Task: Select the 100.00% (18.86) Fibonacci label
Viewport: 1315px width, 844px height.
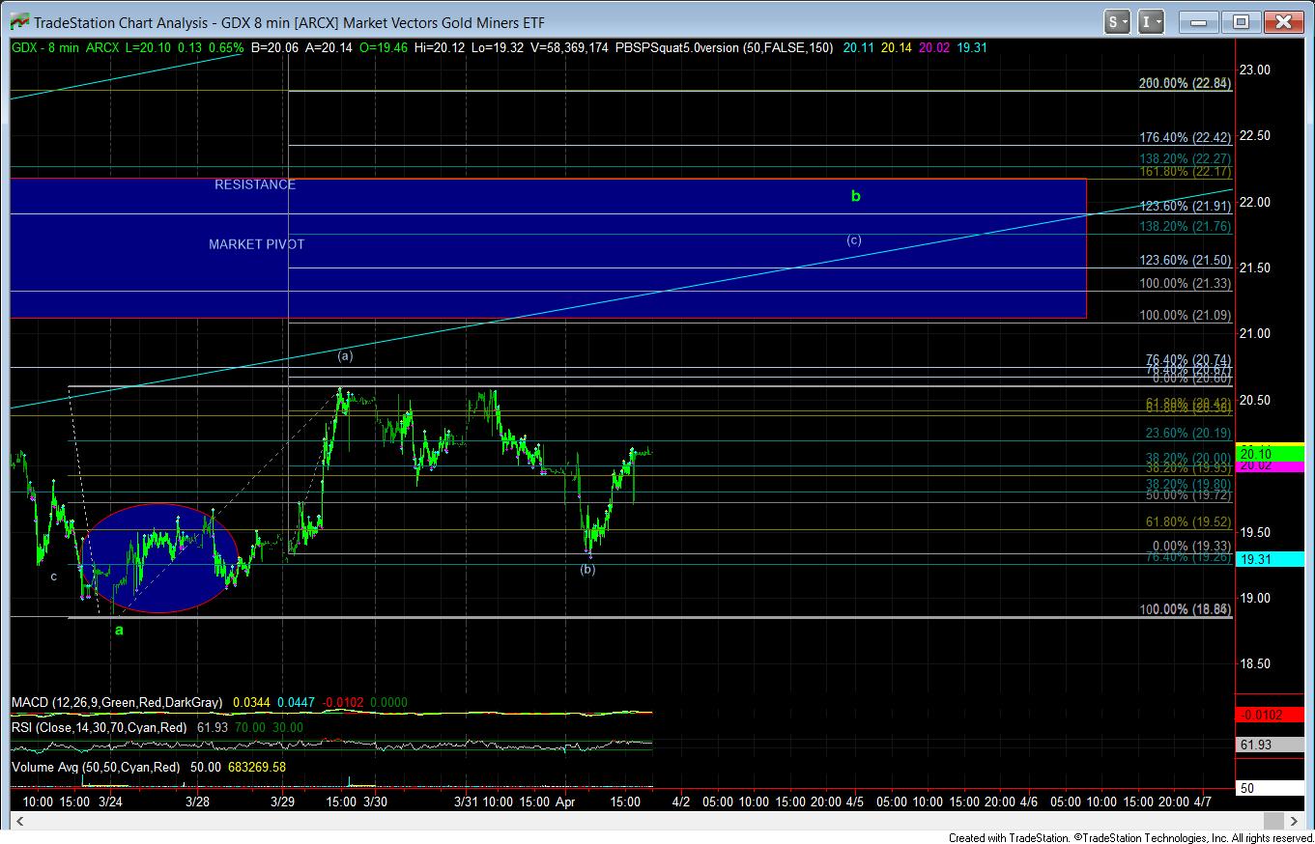Action: pos(1185,608)
